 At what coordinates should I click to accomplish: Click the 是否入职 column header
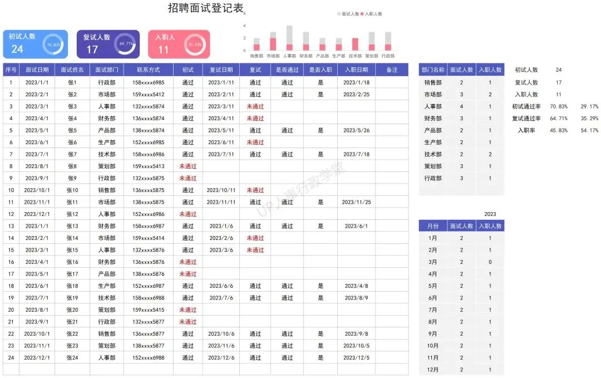[x=321, y=70]
